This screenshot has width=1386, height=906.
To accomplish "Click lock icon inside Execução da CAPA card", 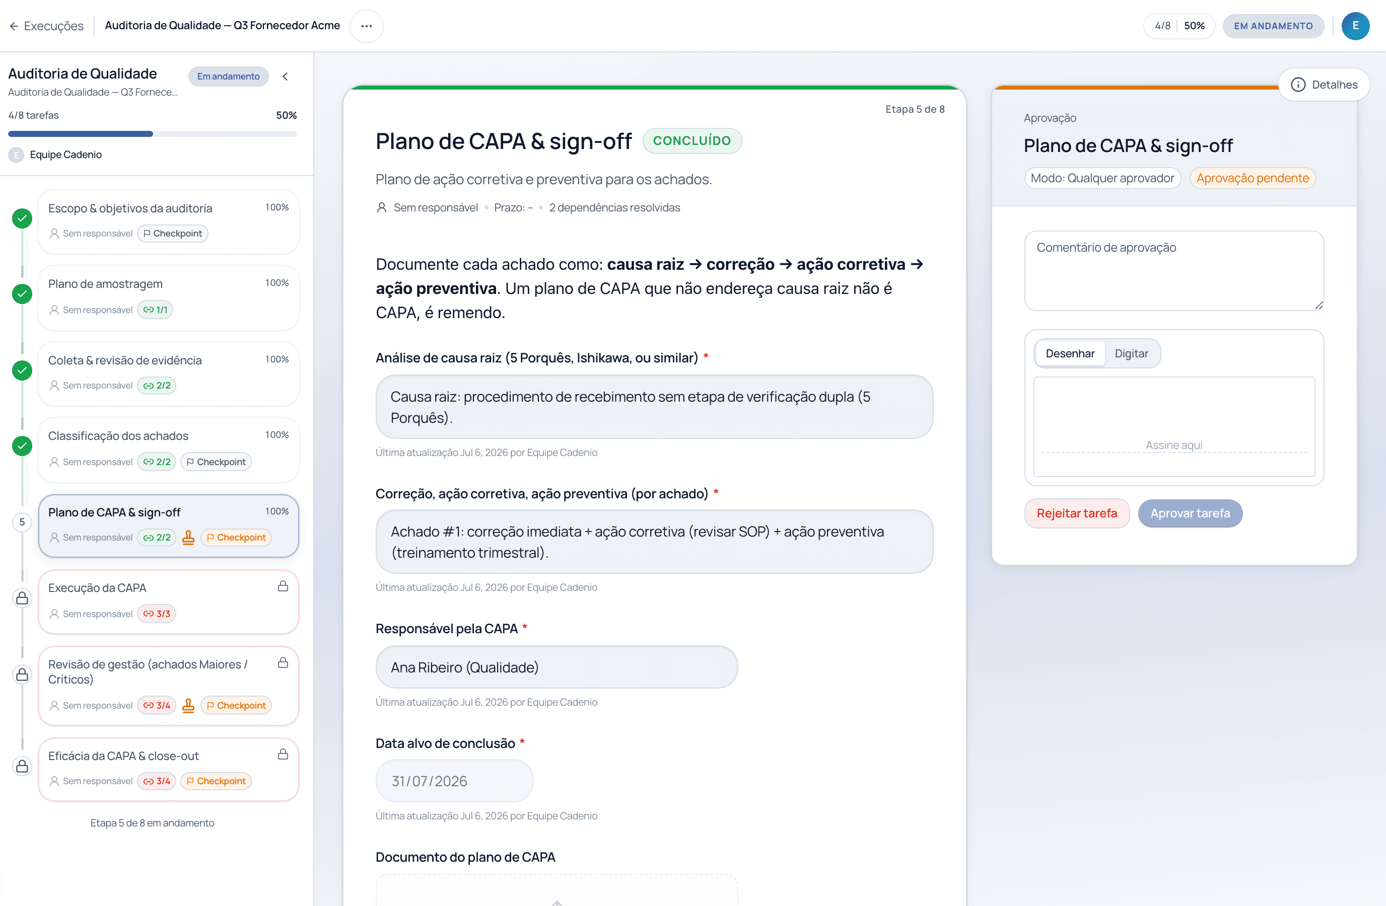I will (x=283, y=586).
